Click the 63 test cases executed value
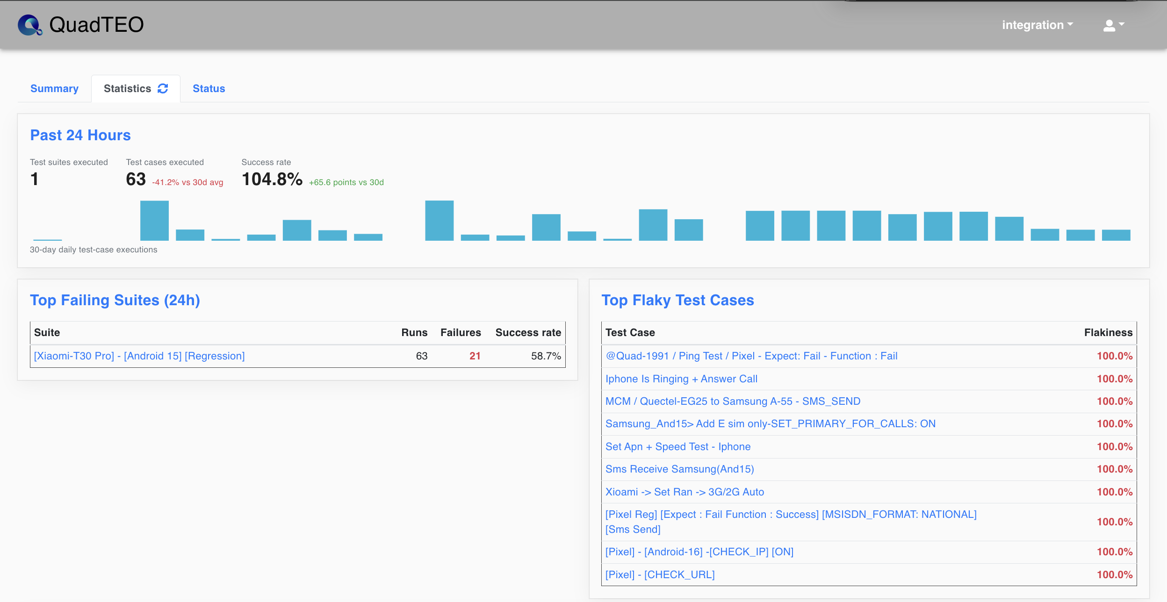Viewport: 1167px width, 602px height. [x=136, y=179]
